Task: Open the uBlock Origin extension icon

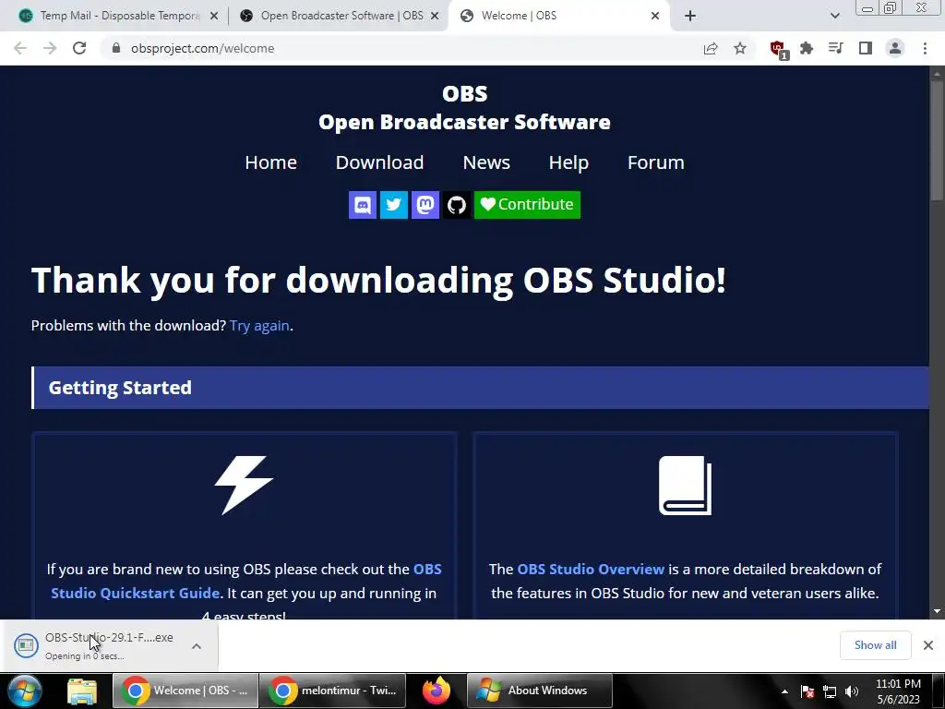Action: point(778,50)
